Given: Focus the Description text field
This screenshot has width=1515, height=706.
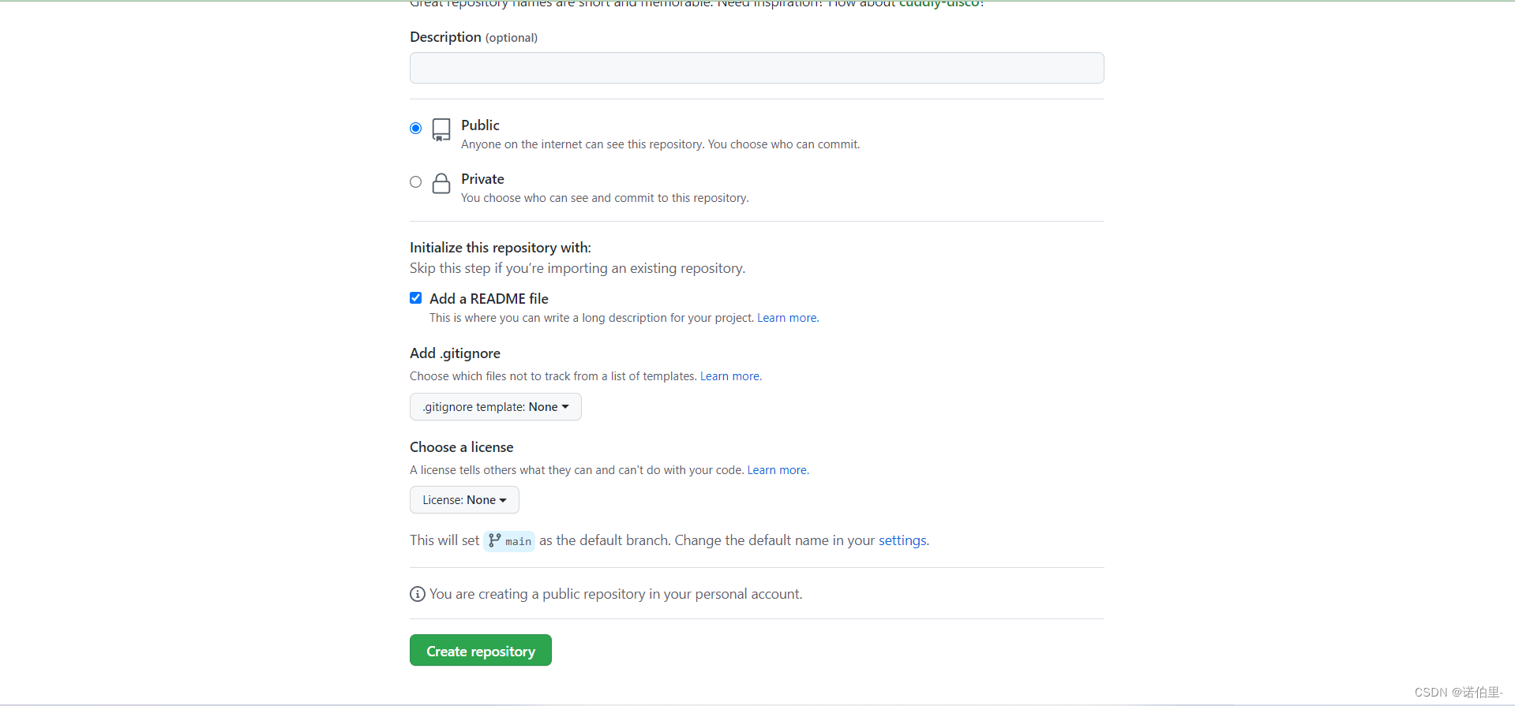Looking at the screenshot, I should click(x=756, y=68).
